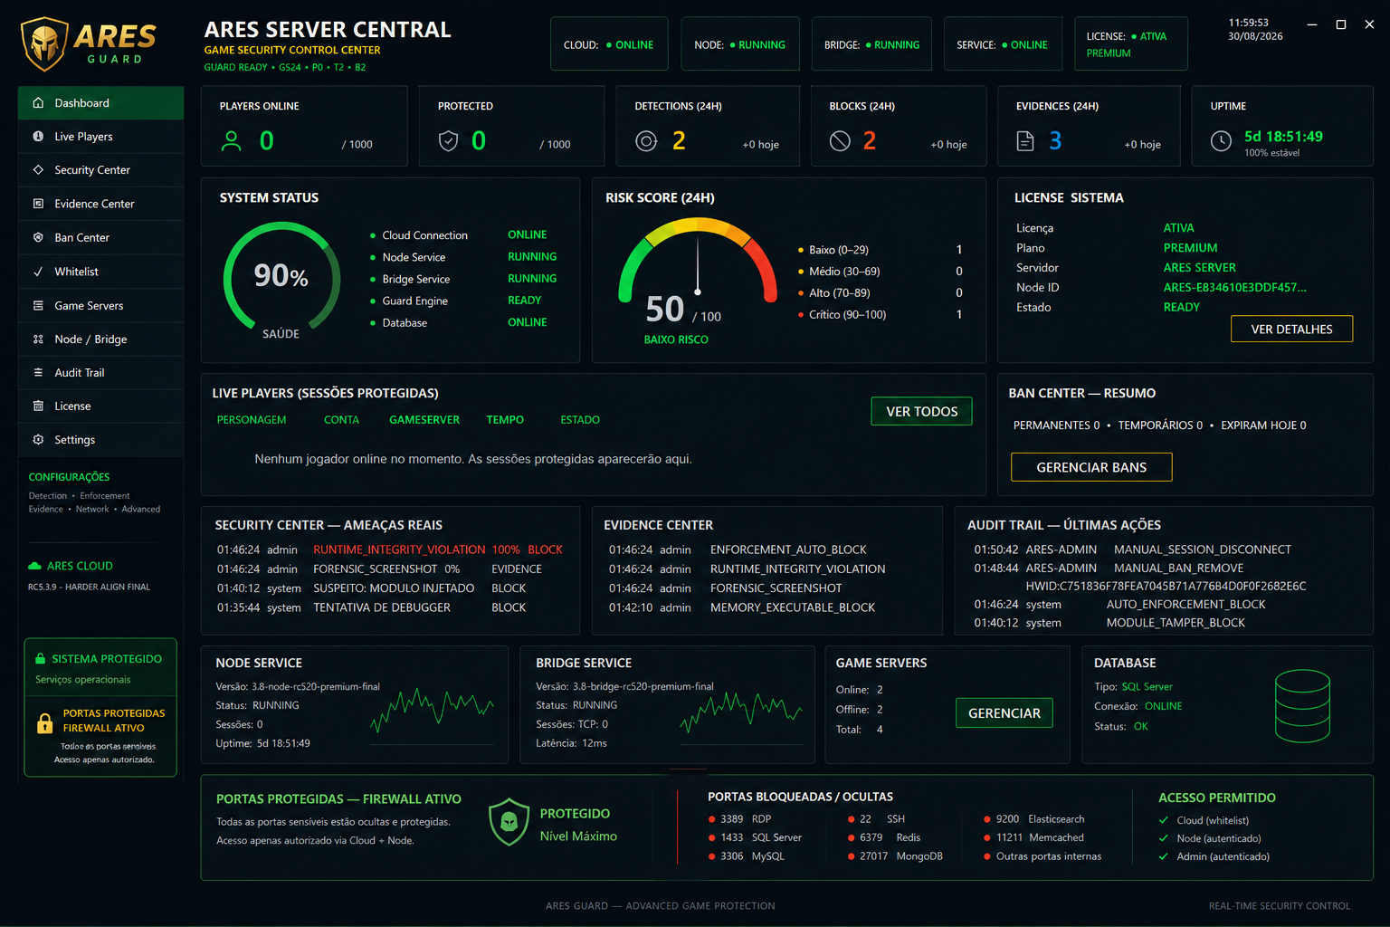Click the LICENSE: ATIVA PREMIUM badge
The width and height of the screenshot is (1390, 927).
click(1131, 44)
